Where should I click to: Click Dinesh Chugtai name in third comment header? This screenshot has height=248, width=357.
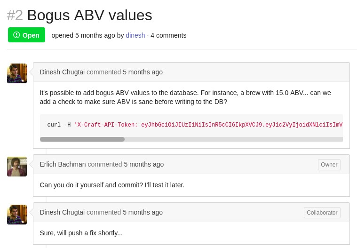point(62,212)
